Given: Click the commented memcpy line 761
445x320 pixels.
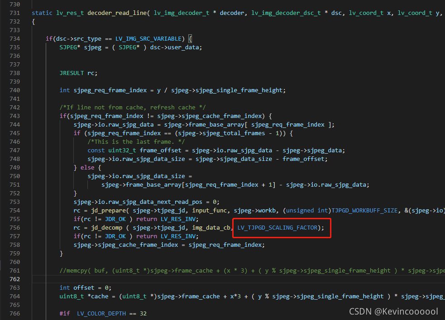Looking at the screenshot, I should point(252,271).
